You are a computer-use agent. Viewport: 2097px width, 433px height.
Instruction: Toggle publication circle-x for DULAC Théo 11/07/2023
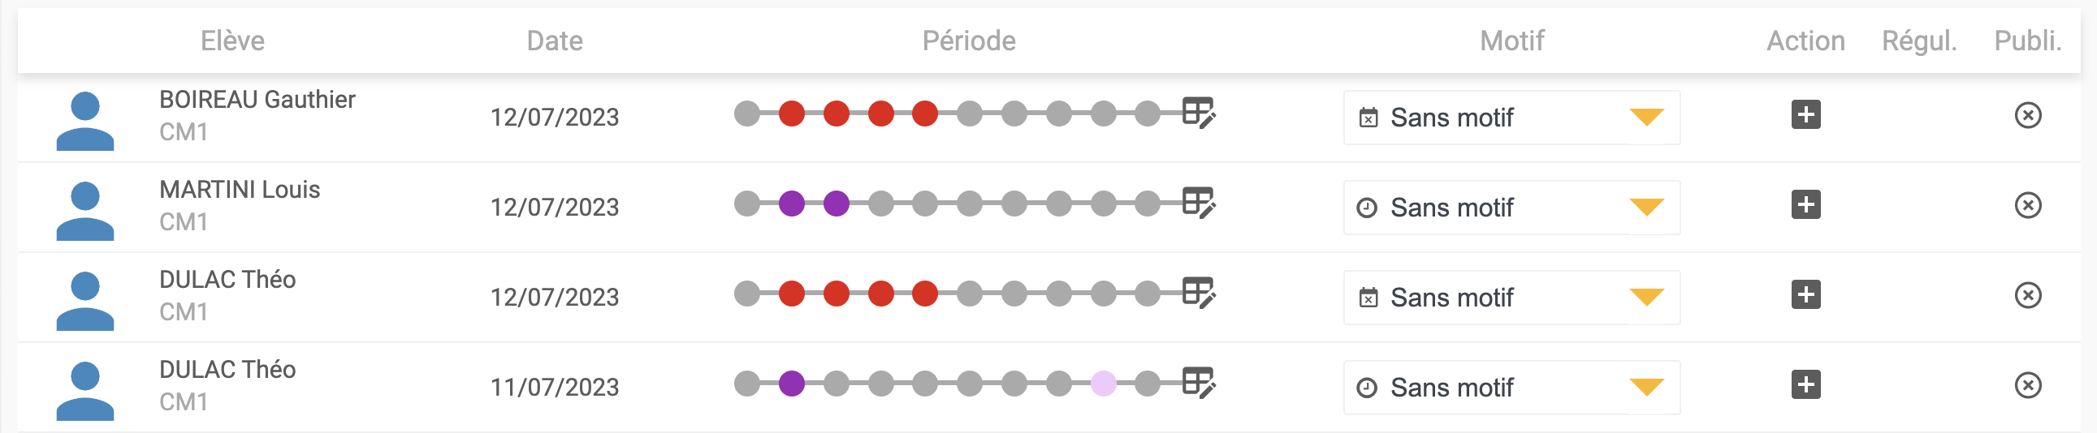pyautogui.click(x=2028, y=385)
